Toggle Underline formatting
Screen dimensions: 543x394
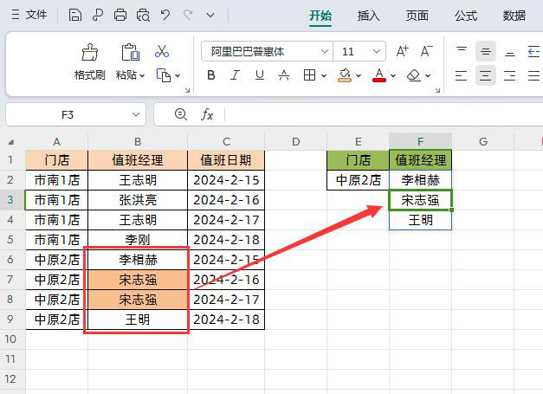click(260, 75)
